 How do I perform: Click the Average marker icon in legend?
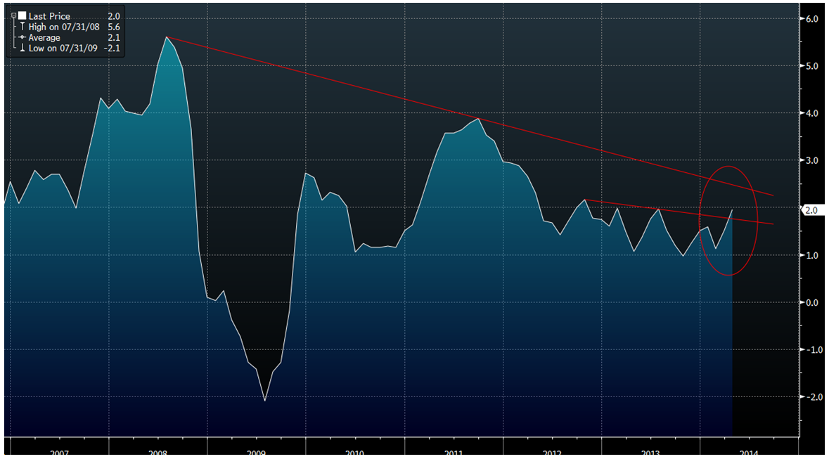coord(23,37)
